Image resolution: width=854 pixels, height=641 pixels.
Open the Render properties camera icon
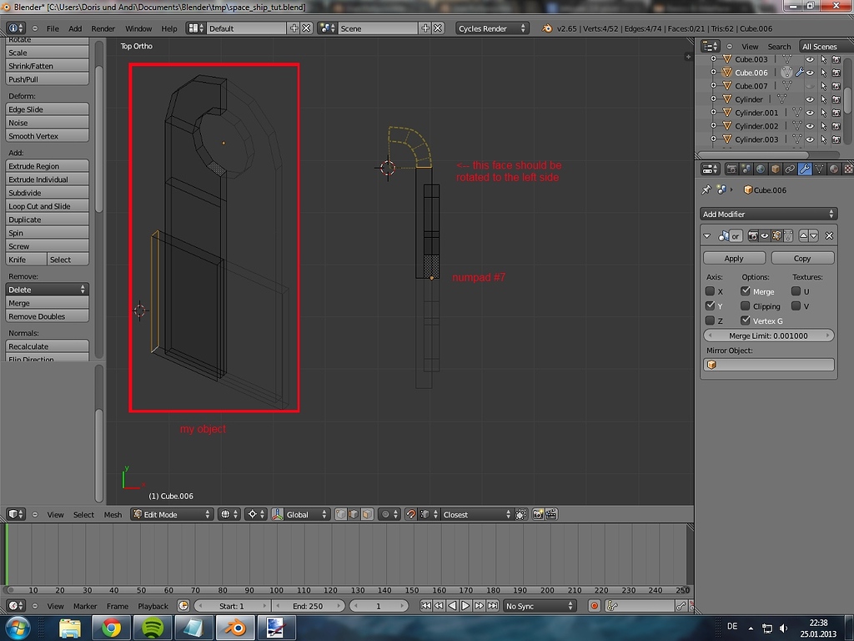tap(731, 169)
